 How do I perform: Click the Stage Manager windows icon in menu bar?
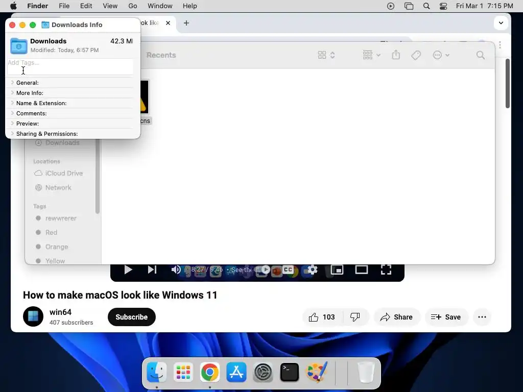(409, 6)
